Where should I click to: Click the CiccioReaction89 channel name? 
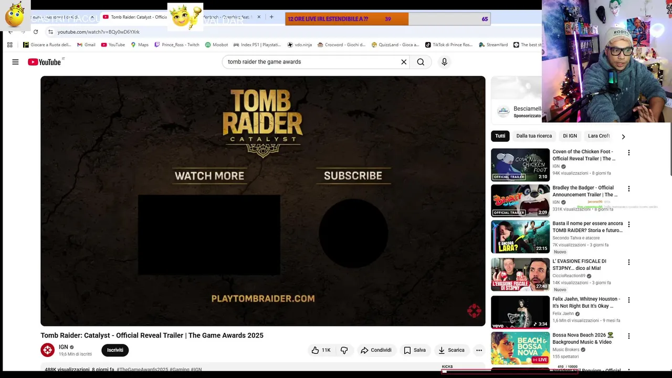point(569,276)
